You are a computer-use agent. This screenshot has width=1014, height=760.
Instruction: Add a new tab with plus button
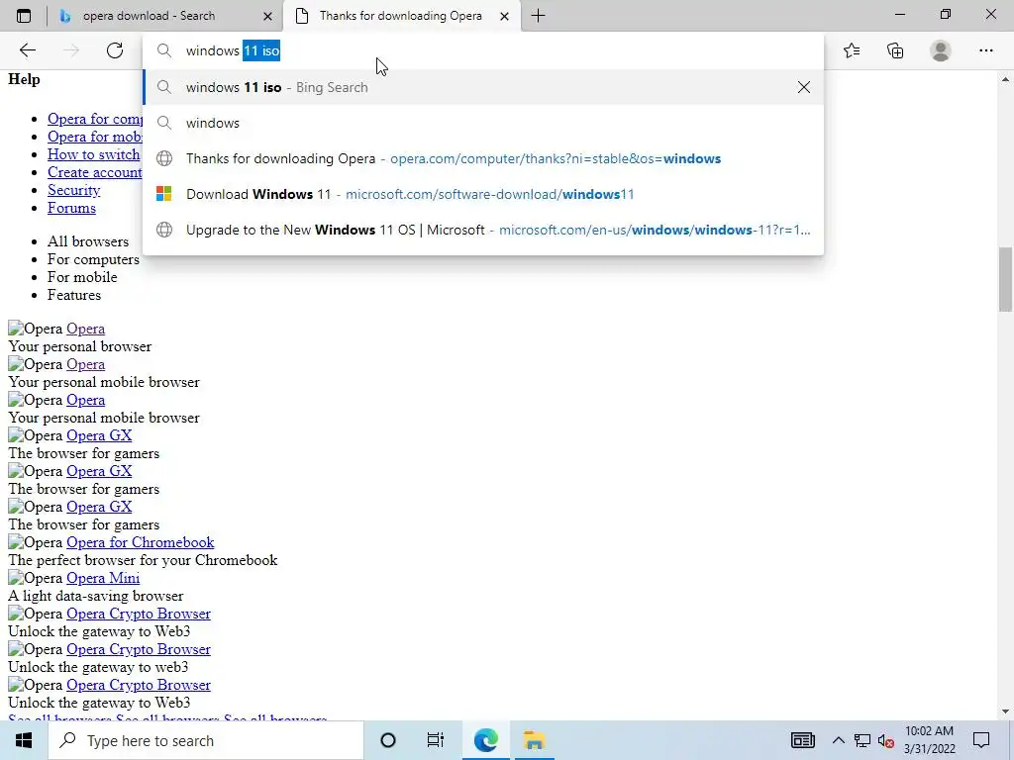(x=538, y=16)
